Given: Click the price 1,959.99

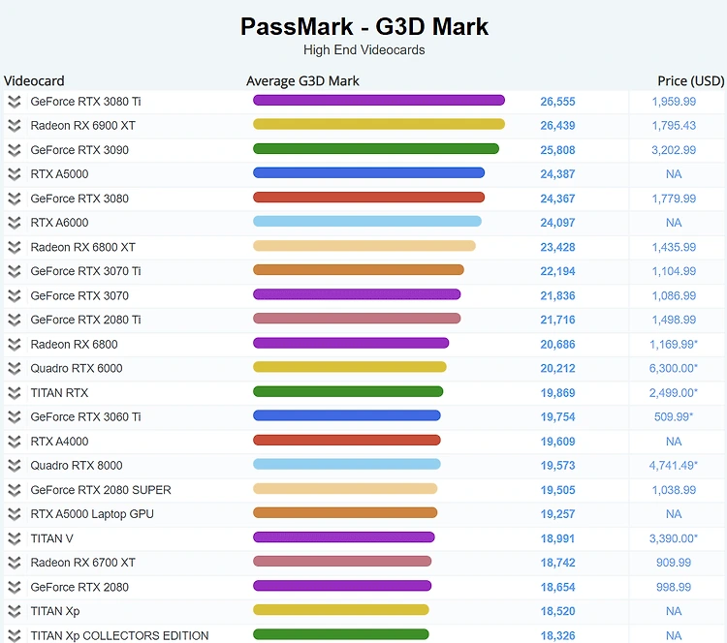Looking at the screenshot, I should [674, 102].
